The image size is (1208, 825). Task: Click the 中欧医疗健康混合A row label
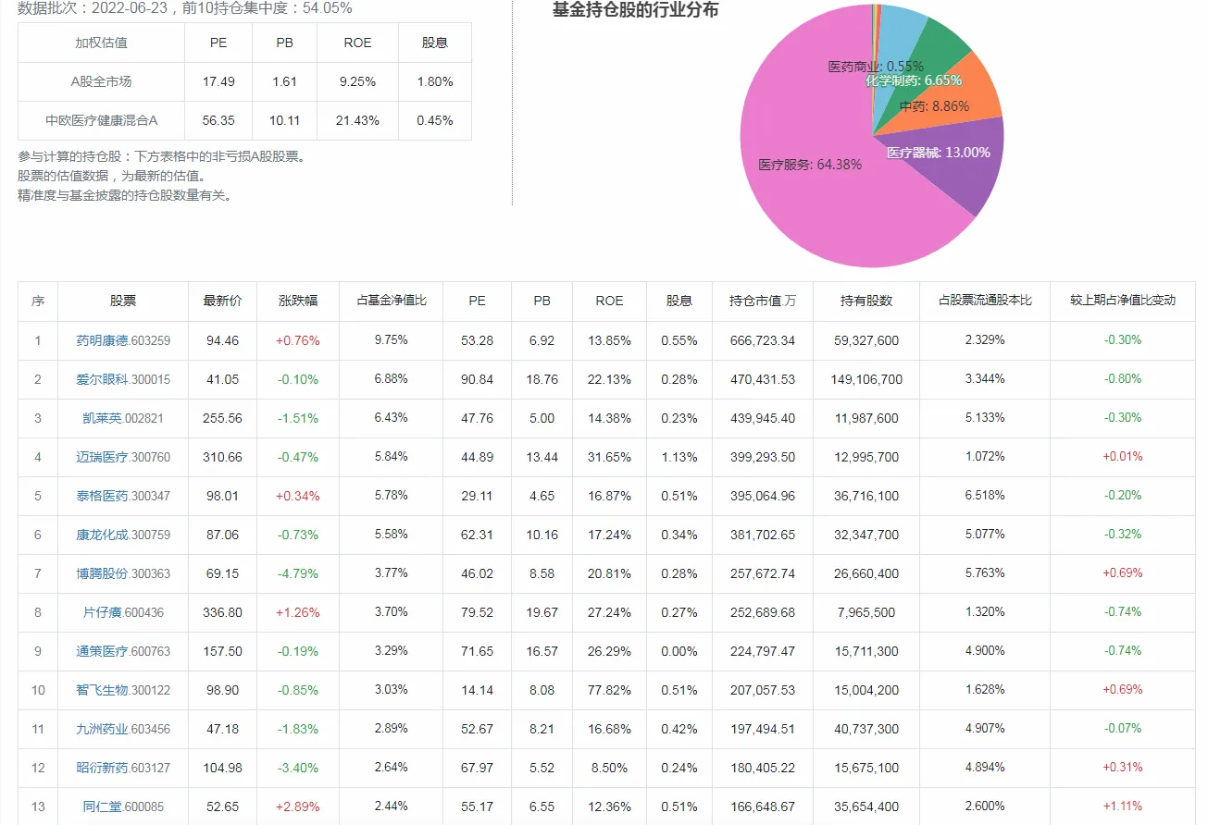pos(101,120)
